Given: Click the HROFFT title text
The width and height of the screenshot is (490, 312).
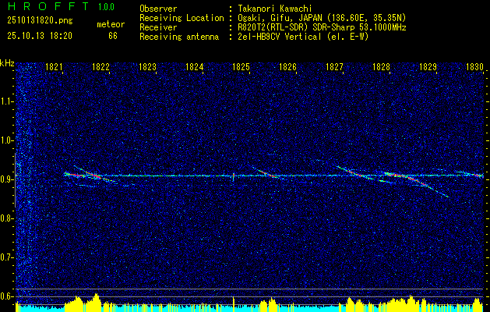Looking at the screenshot, I should point(48,6).
